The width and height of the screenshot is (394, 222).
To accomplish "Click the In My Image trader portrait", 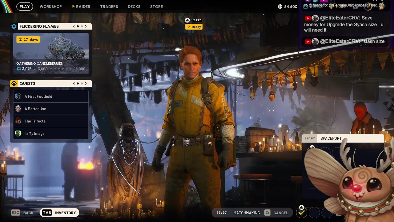I will point(18,134).
